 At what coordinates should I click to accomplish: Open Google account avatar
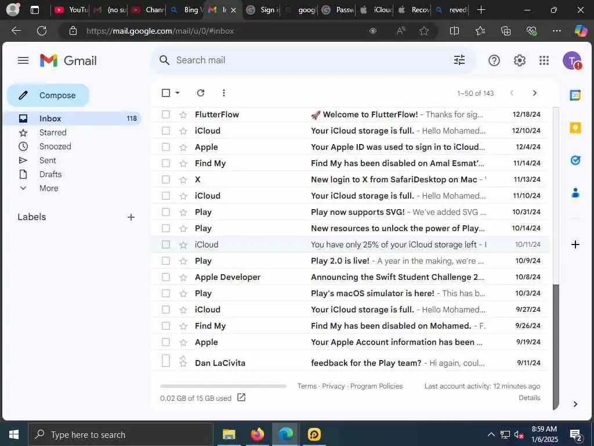[572, 60]
